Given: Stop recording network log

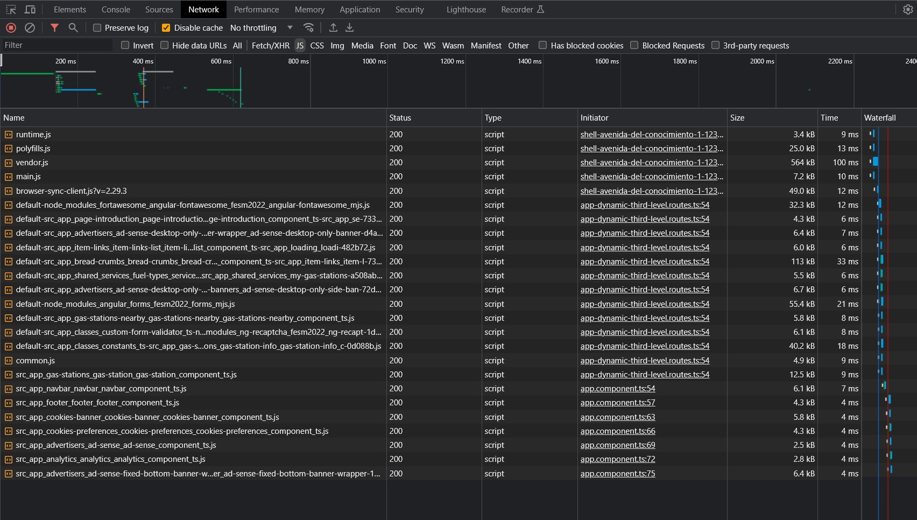Looking at the screenshot, I should pyautogui.click(x=11, y=27).
